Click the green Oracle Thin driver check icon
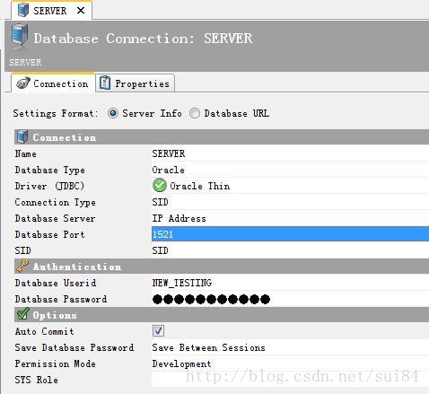 coord(160,186)
